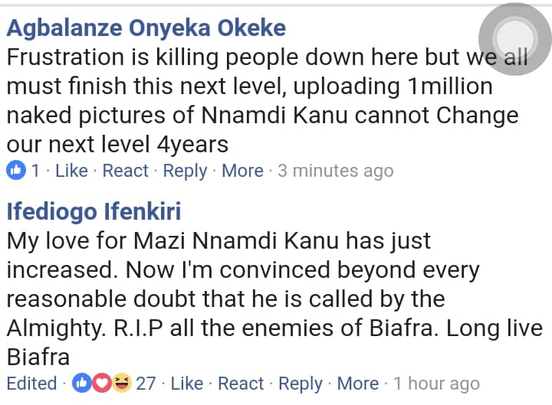Screen dimensions: 552x405
Task: View the 1 reaction count on Agbalanze's comment
Action: 35,170
